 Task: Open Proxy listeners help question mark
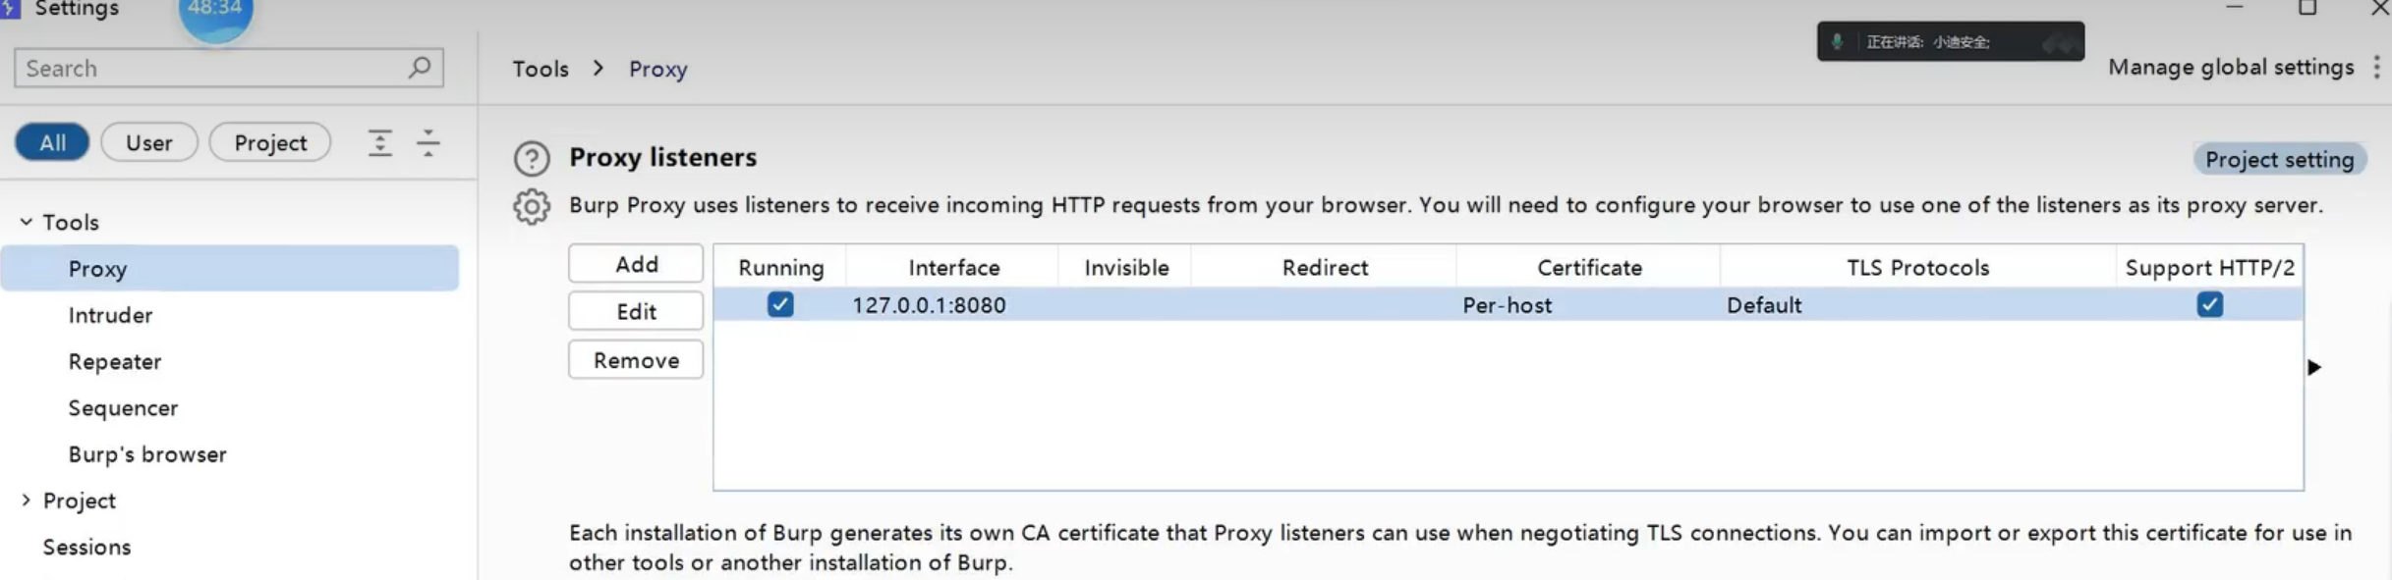point(532,159)
